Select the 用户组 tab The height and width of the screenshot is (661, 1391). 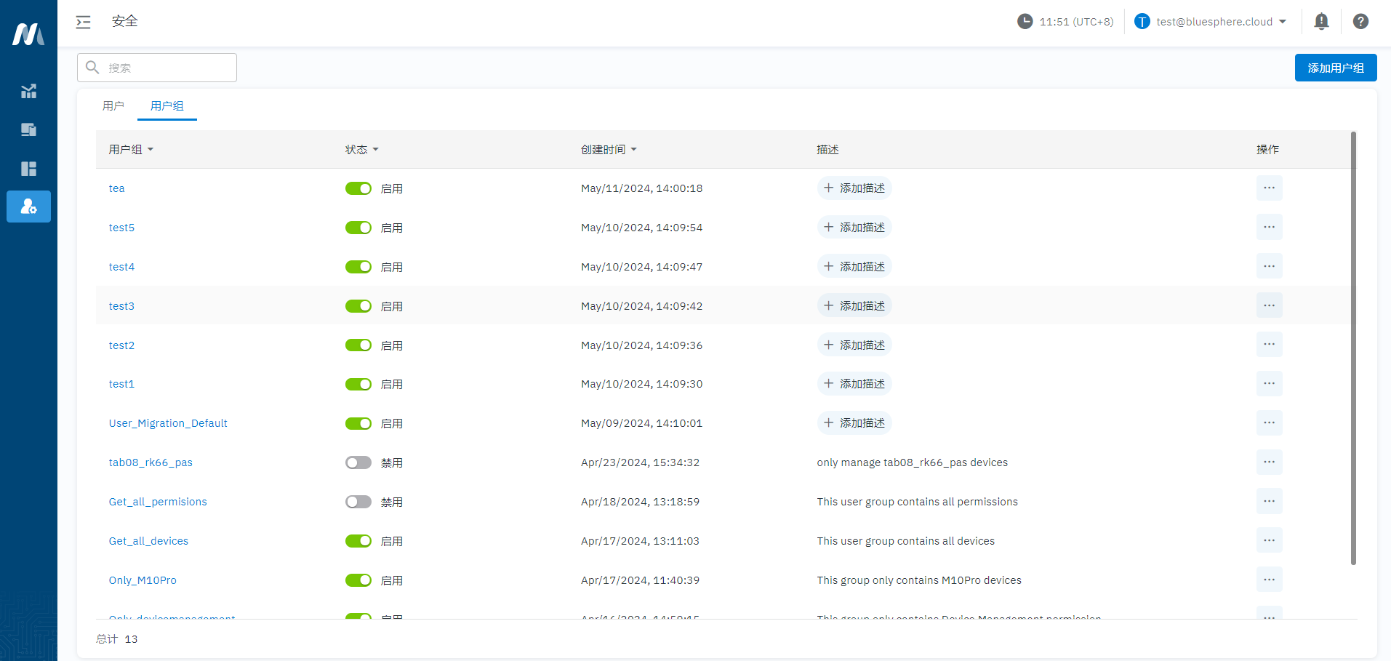[x=167, y=105]
